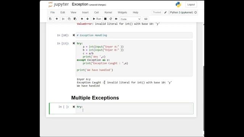Click the 'c = a/b' code line

[x=88, y=53]
